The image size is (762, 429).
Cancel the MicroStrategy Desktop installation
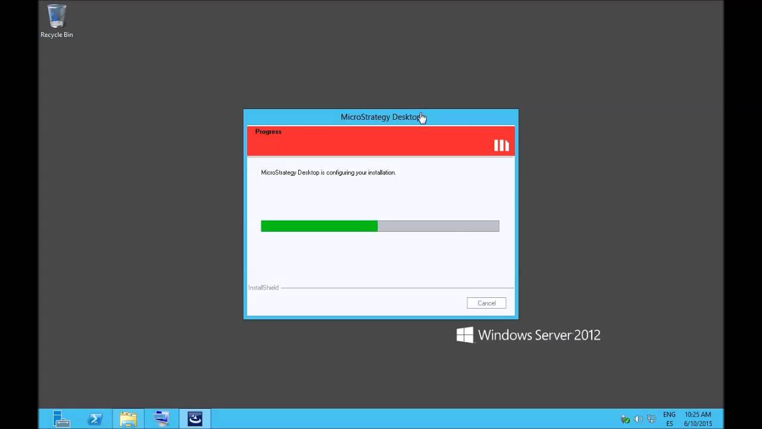pyautogui.click(x=486, y=303)
